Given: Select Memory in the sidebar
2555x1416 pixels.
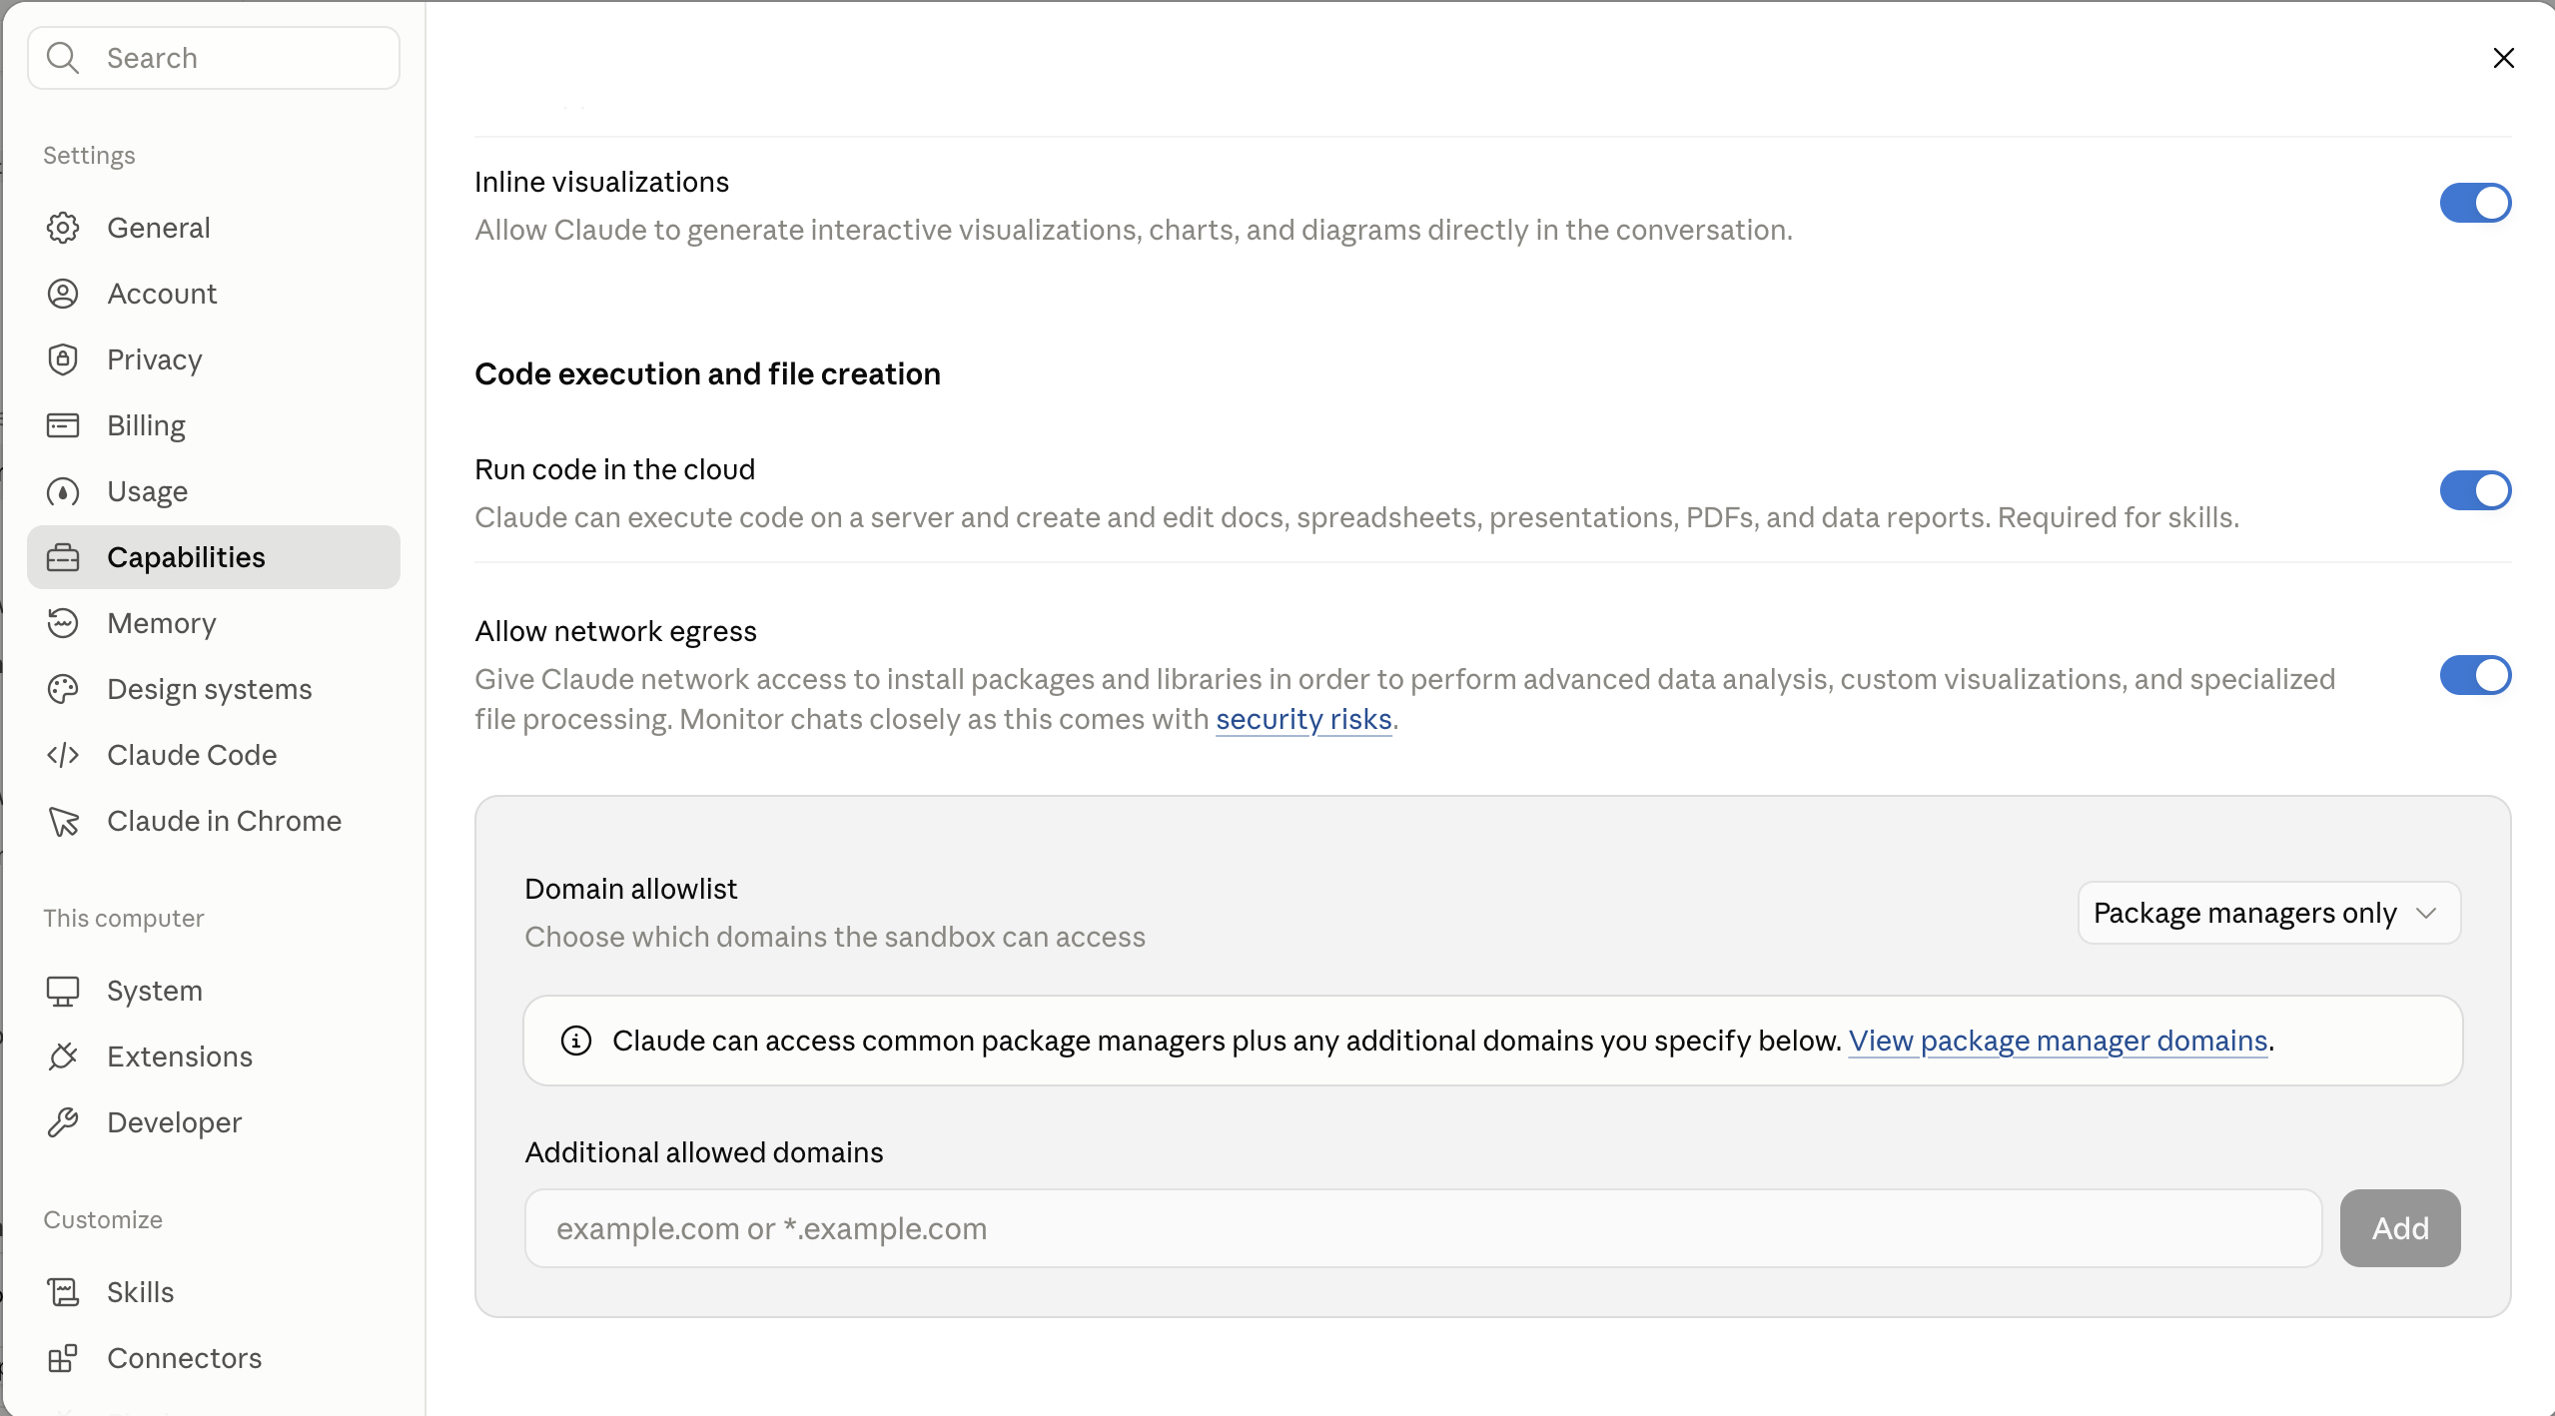Looking at the screenshot, I should 214,623.
